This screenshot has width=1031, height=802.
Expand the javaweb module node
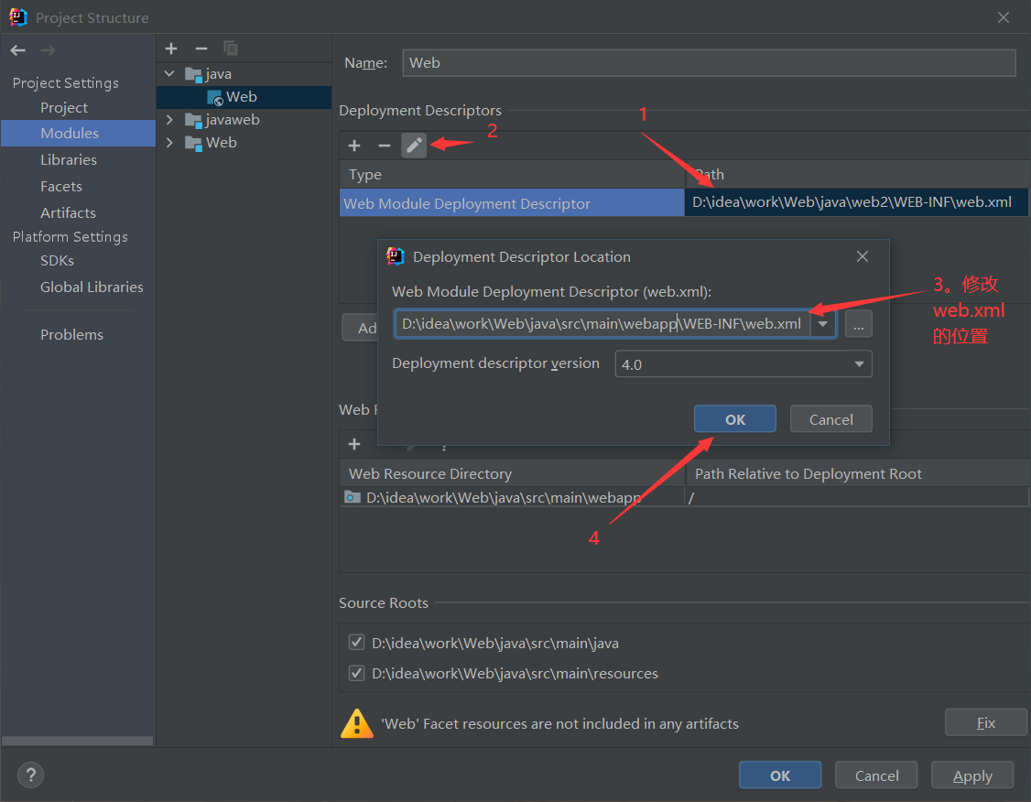point(168,119)
